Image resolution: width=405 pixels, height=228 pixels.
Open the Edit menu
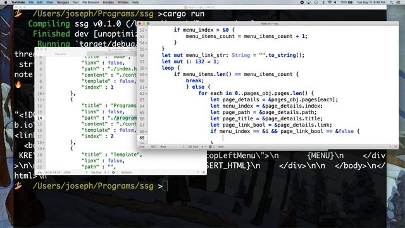click(x=40, y=3)
